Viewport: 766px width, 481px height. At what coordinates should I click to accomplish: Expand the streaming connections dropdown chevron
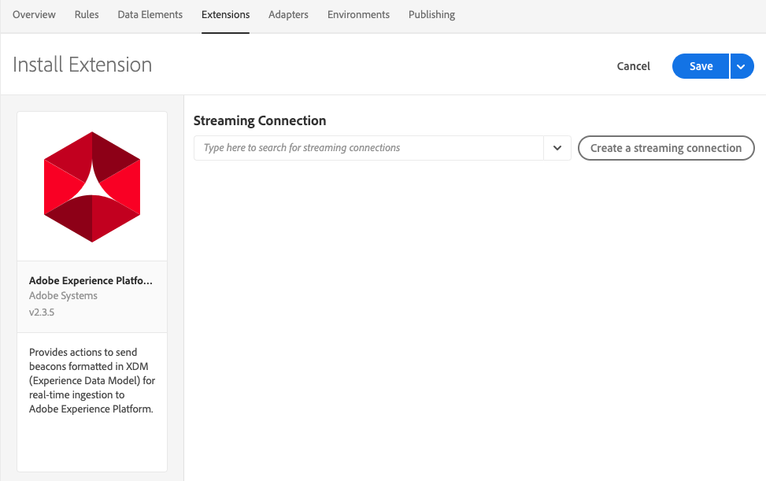[557, 148]
